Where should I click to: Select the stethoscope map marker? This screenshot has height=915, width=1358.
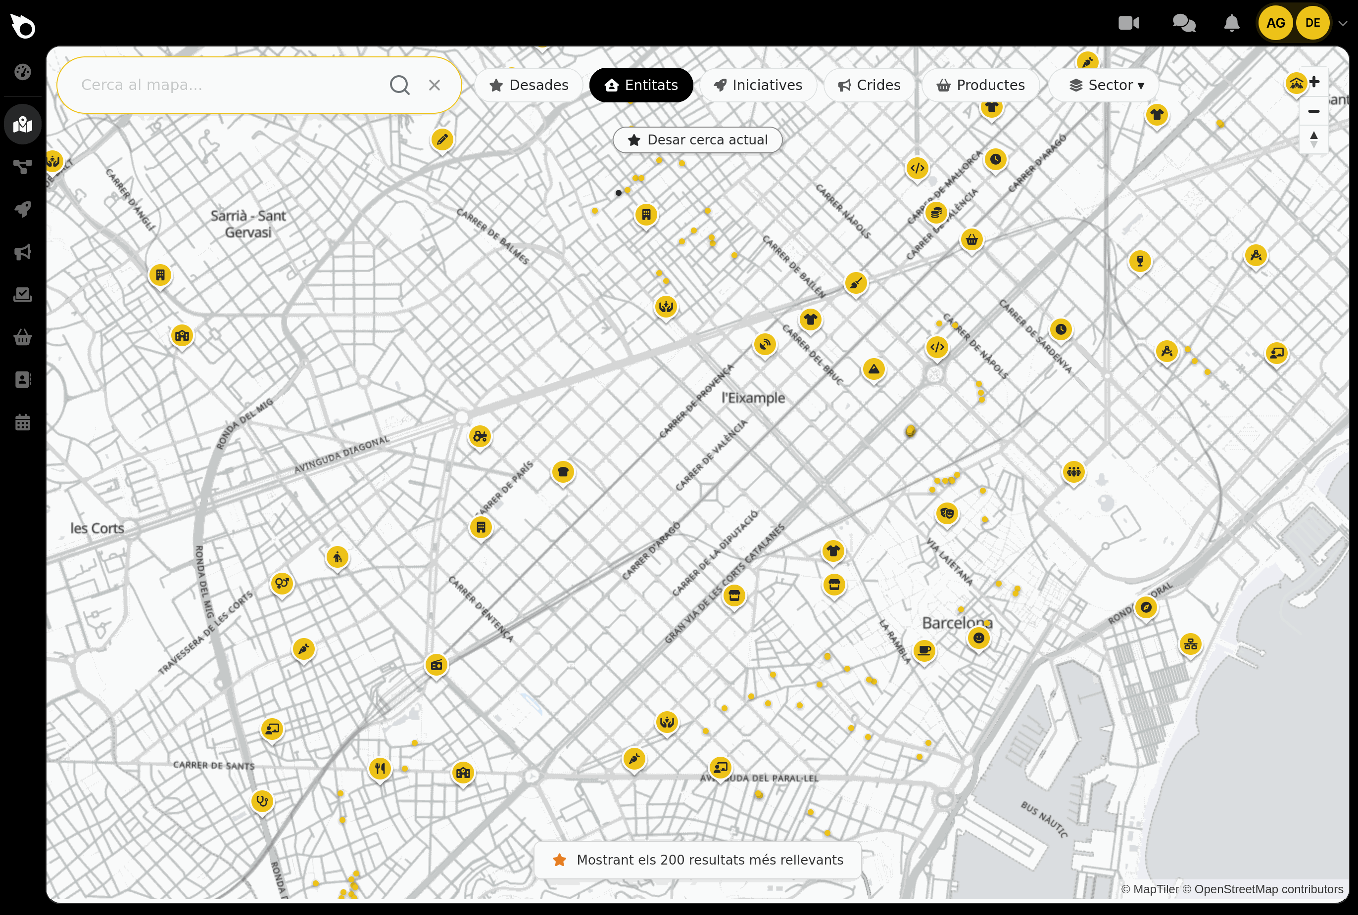262,801
